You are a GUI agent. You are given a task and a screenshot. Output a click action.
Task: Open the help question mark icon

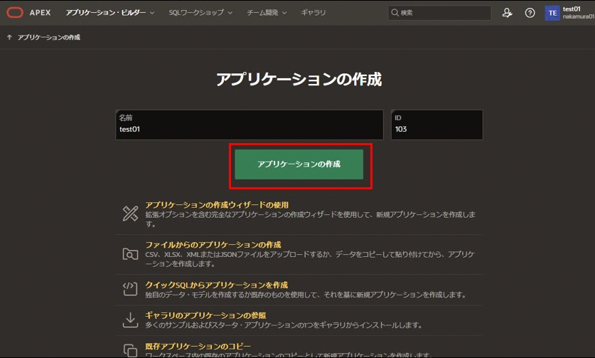point(530,13)
